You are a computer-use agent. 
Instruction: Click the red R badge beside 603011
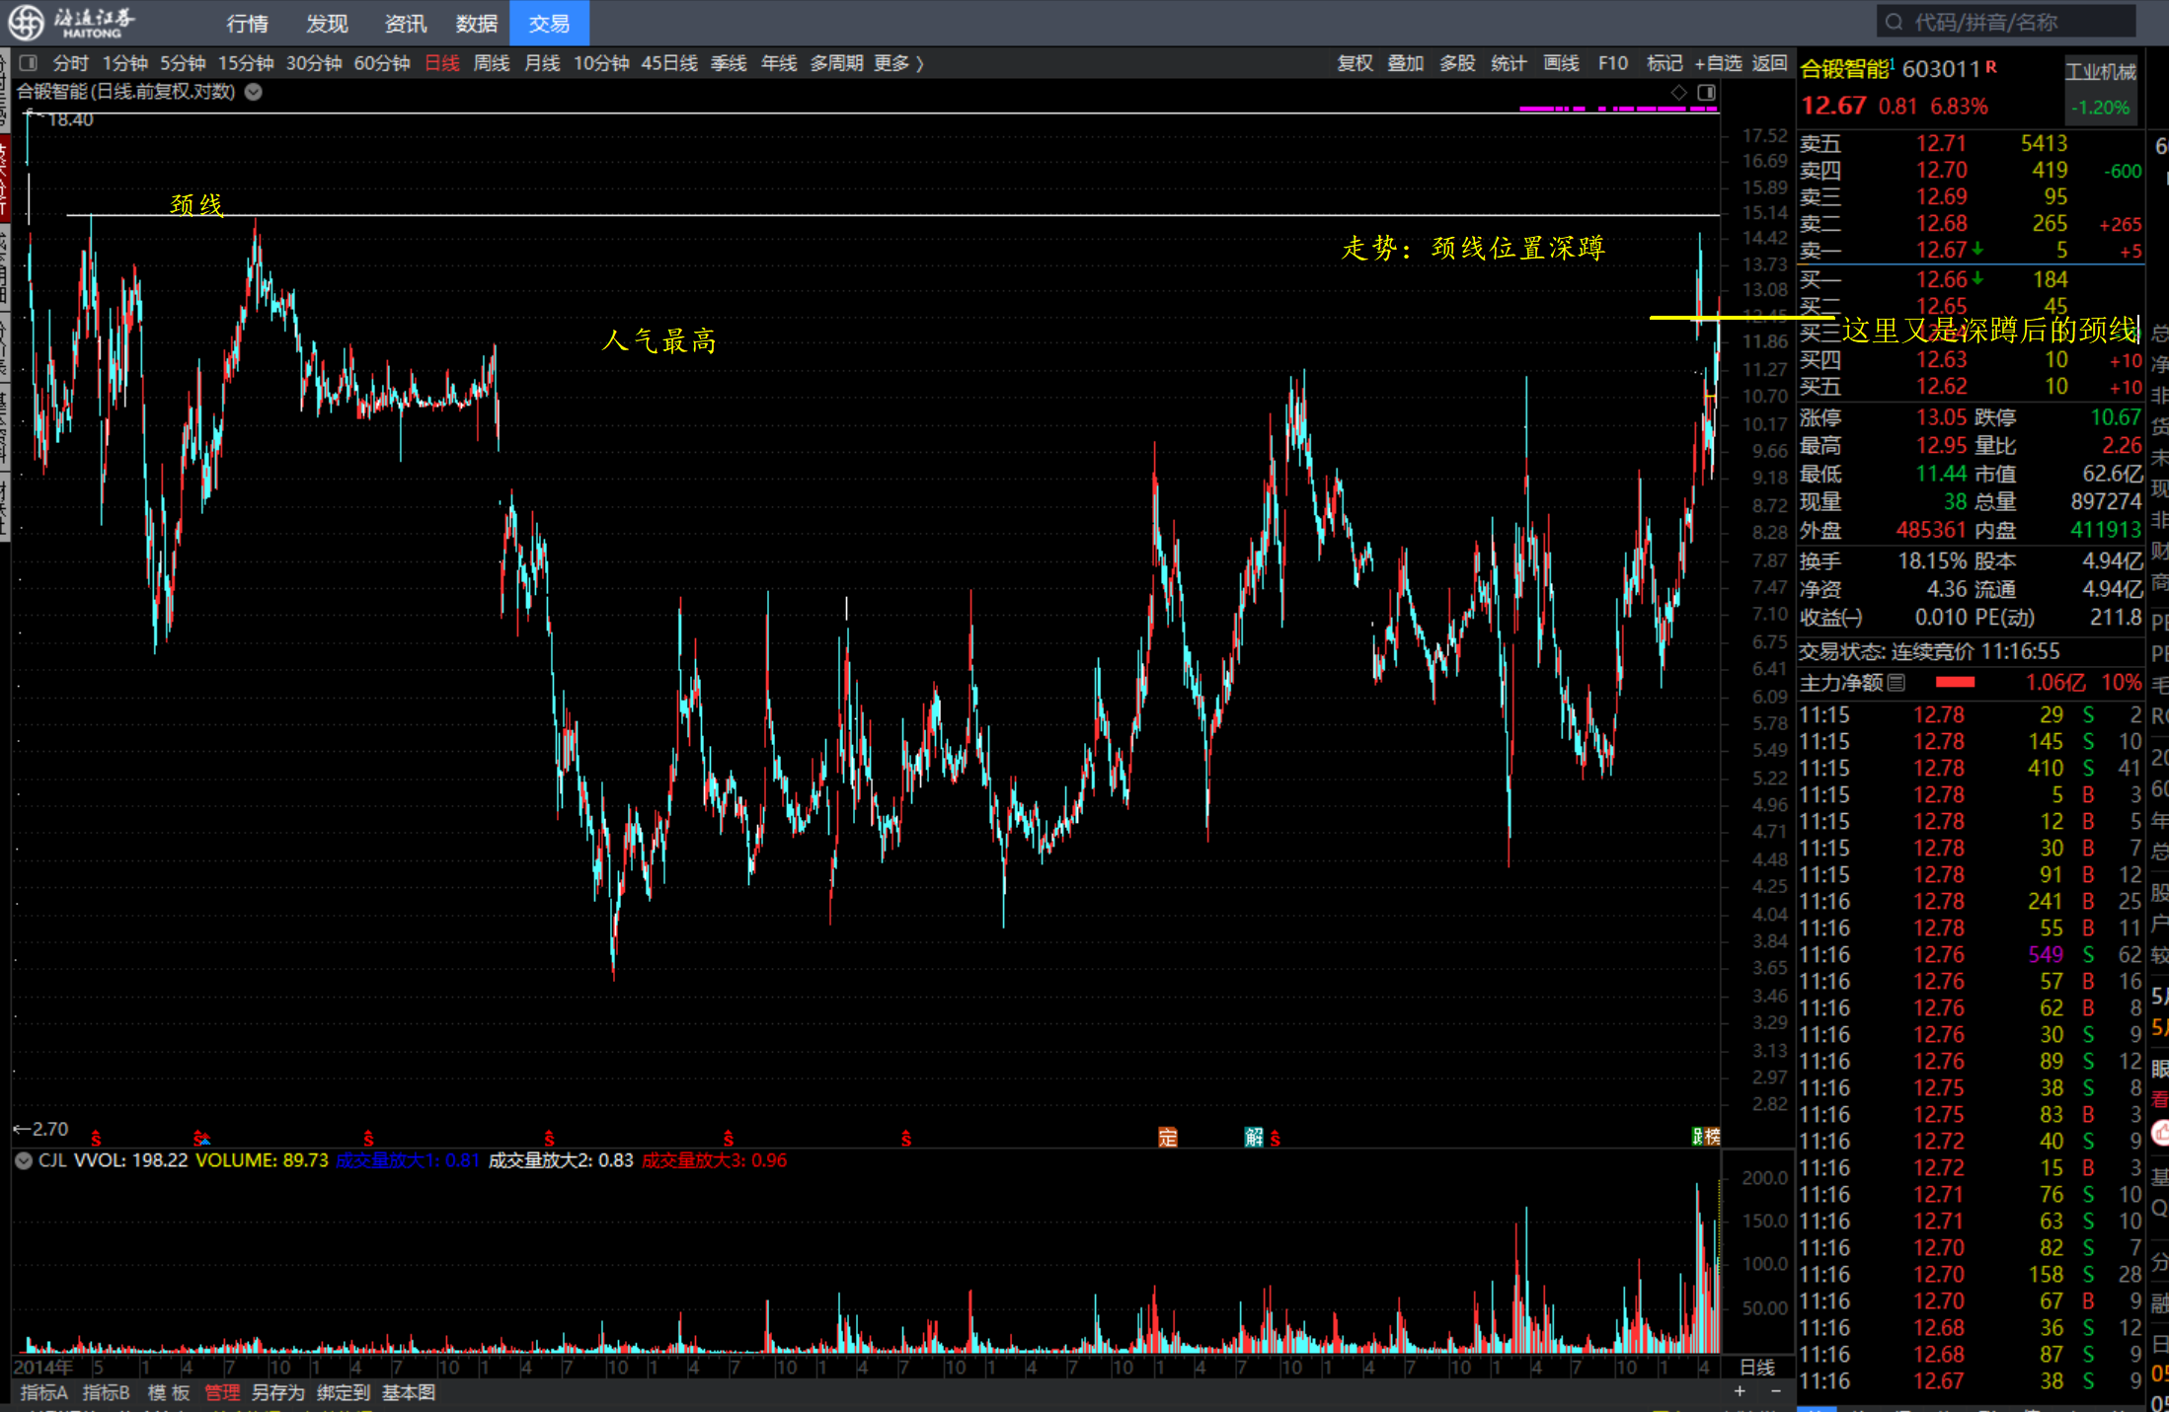tap(1991, 67)
